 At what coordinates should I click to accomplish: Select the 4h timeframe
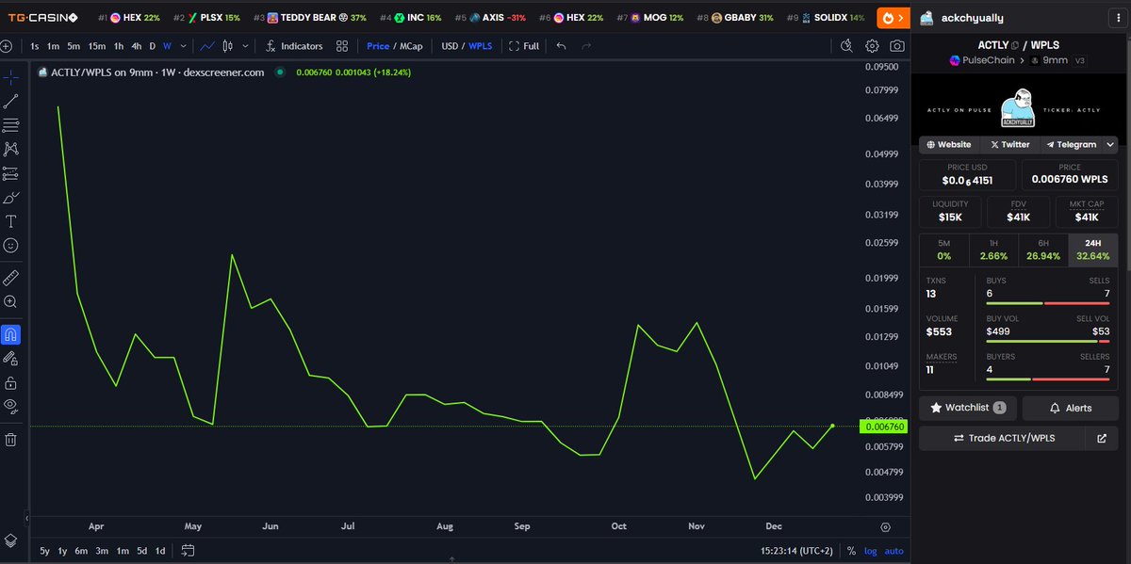(137, 46)
